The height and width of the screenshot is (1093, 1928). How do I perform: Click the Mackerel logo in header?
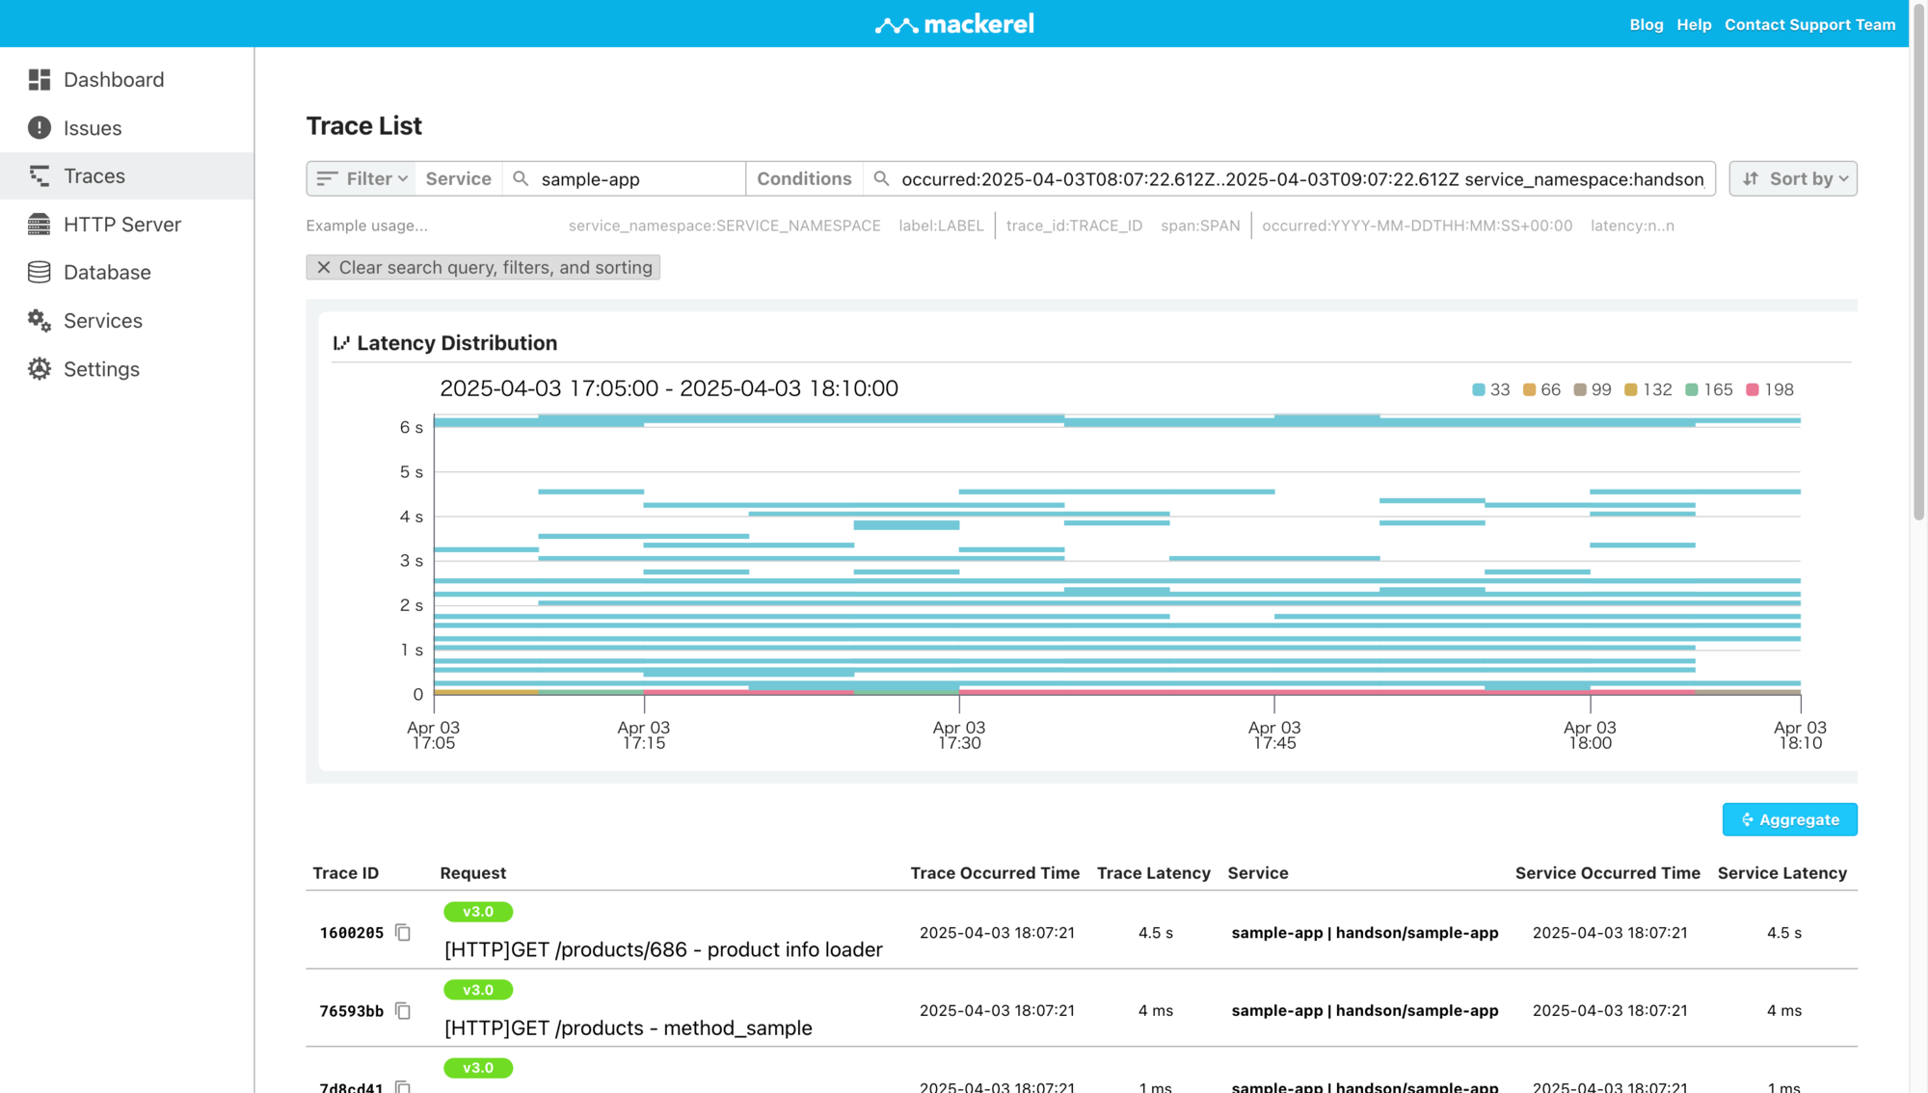(954, 24)
